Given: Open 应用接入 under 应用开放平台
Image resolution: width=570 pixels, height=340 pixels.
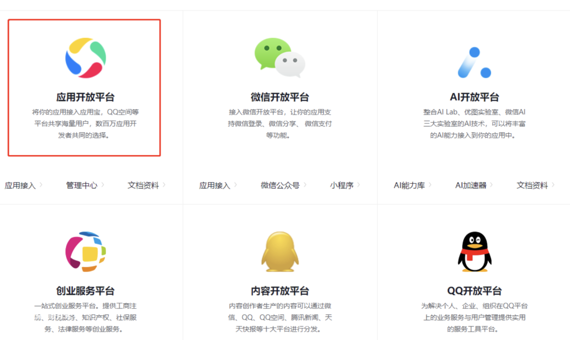Looking at the screenshot, I should pos(21,186).
